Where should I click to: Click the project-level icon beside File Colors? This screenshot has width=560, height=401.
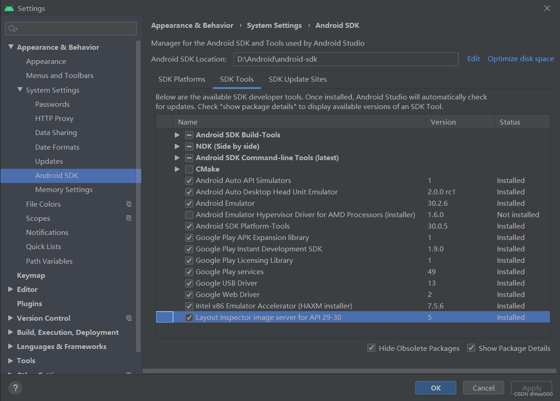129,204
